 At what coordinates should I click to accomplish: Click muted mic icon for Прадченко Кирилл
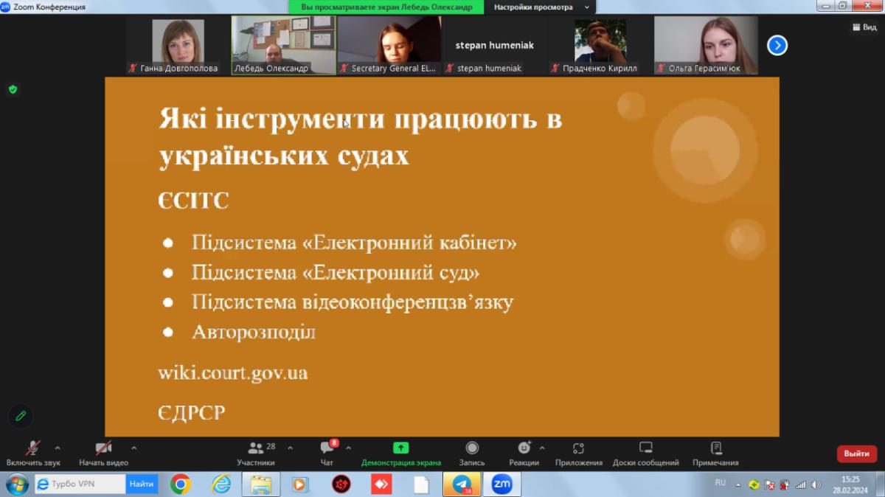point(555,68)
